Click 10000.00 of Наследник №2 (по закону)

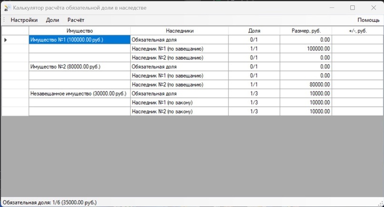point(306,111)
